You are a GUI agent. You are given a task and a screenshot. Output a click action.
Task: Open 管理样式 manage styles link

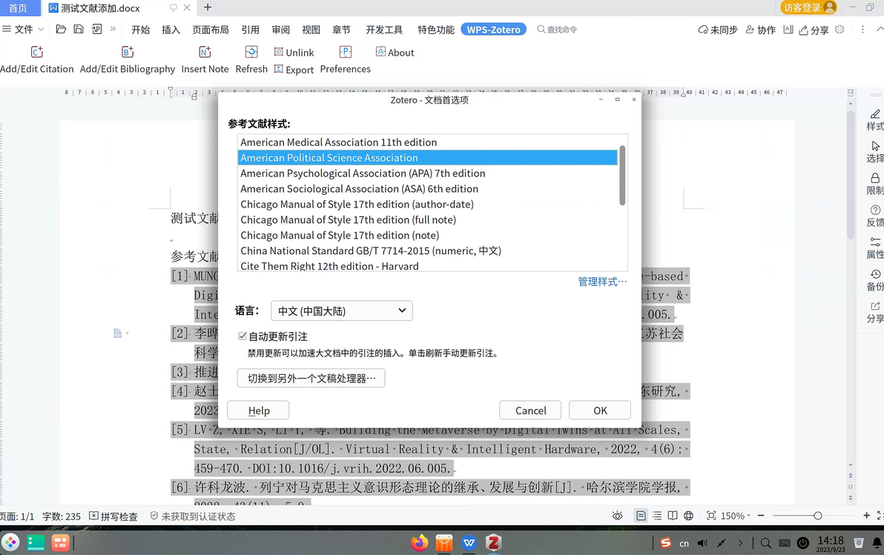(602, 281)
